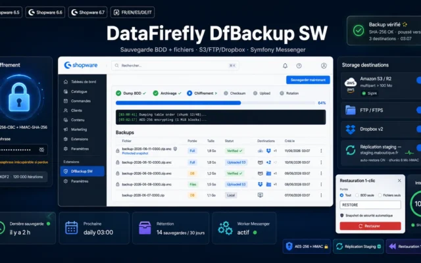This screenshot has height=263, width=421.
Task: Open Paramètres below DfBackup SW
Action: 82,181
